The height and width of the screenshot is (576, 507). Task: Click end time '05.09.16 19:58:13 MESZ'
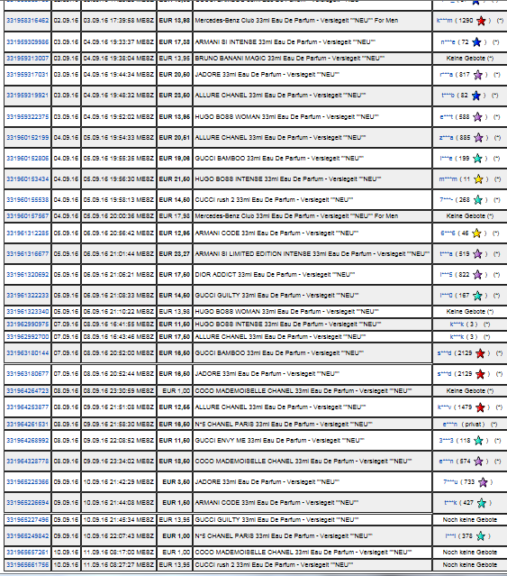click(119, 200)
